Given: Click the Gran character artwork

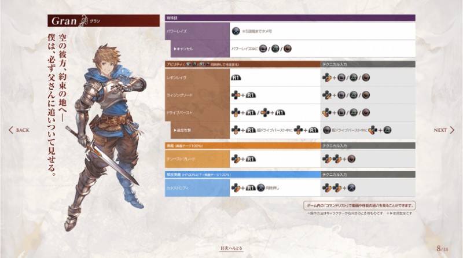Looking at the screenshot, I should pos(106,137).
